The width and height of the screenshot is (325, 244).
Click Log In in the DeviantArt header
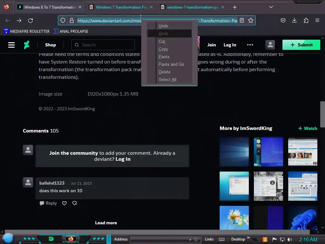point(230,45)
